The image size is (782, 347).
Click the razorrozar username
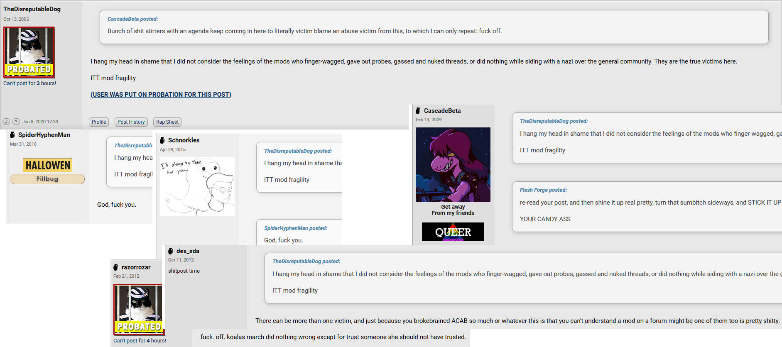pyautogui.click(x=136, y=267)
